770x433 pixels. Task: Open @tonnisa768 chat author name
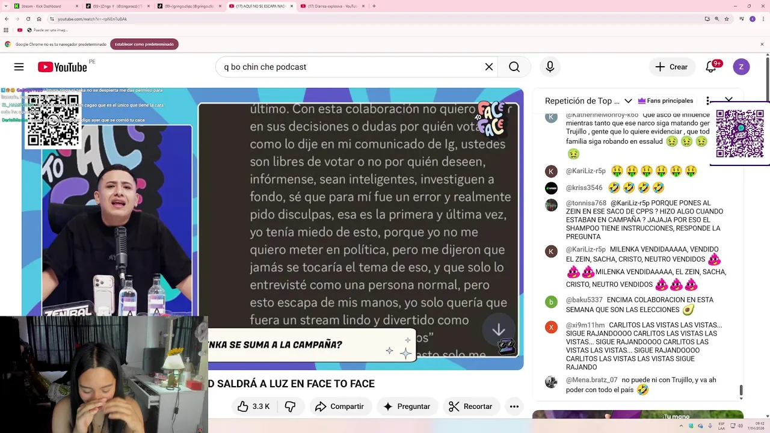click(x=587, y=203)
